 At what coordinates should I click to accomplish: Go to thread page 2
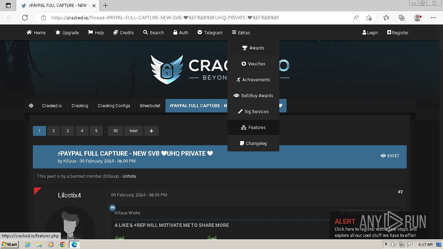[x=54, y=131]
